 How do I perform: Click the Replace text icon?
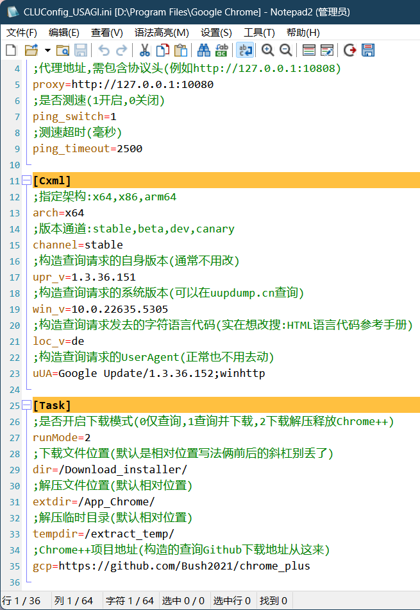[x=222, y=50]
